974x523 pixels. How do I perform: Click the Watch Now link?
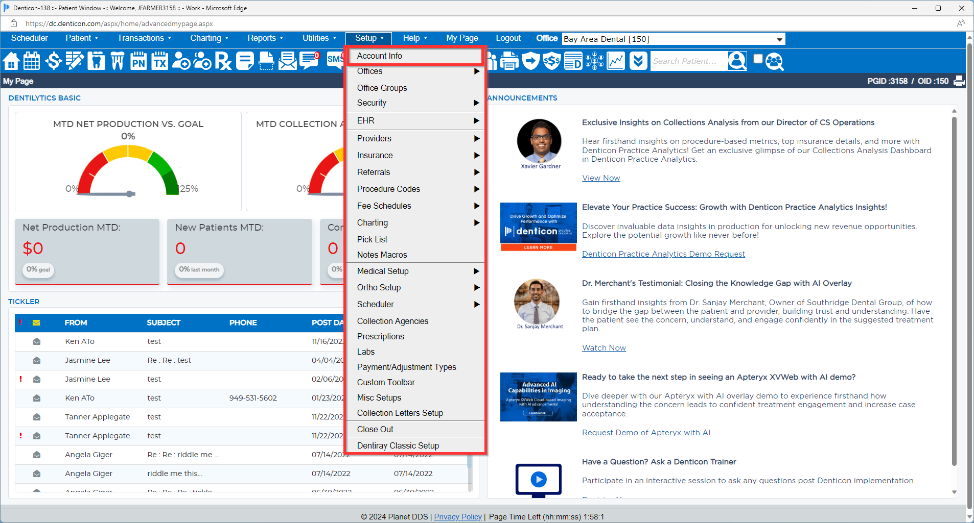(x=604, y=348)
